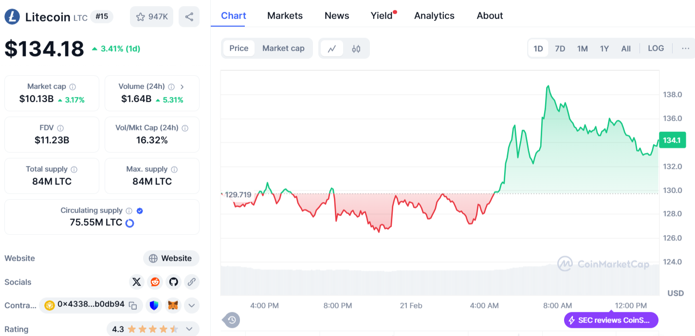Select the 7D time range

coord(560,49)
